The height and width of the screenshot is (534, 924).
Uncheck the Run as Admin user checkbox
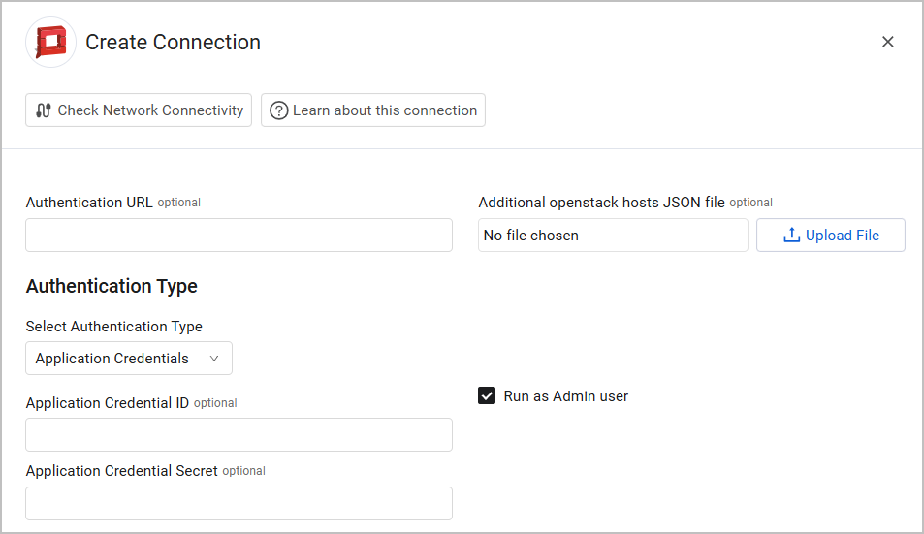487,395
